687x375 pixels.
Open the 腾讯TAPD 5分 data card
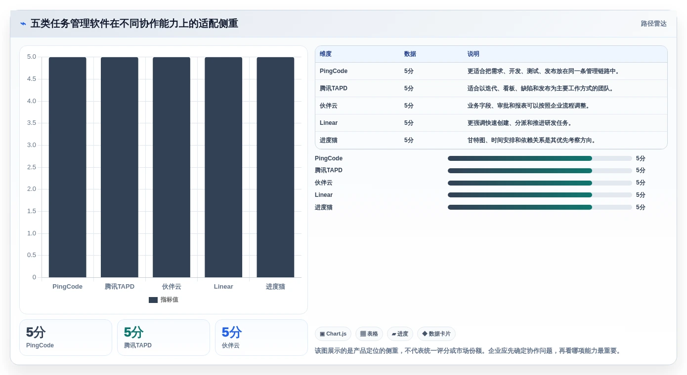click(x=164, y=337)
